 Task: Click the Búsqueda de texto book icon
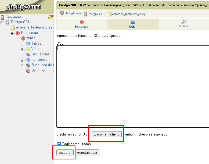coord(28,65)
